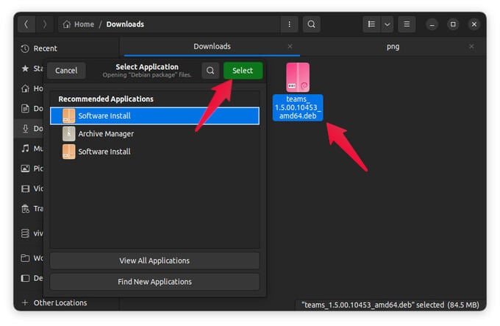This screenshot has width=500, height=326.
Task: Click the teams_1.5.00.10453_amd64.deb filename
Action: pyautogui.click(x=298, y=107)
